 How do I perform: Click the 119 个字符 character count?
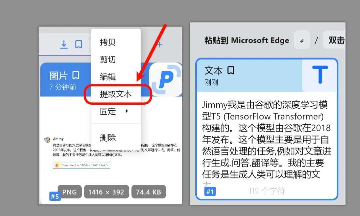point(267,191)
